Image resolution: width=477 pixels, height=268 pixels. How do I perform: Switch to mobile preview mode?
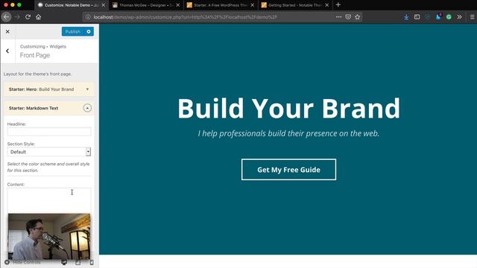coord(92,262)
